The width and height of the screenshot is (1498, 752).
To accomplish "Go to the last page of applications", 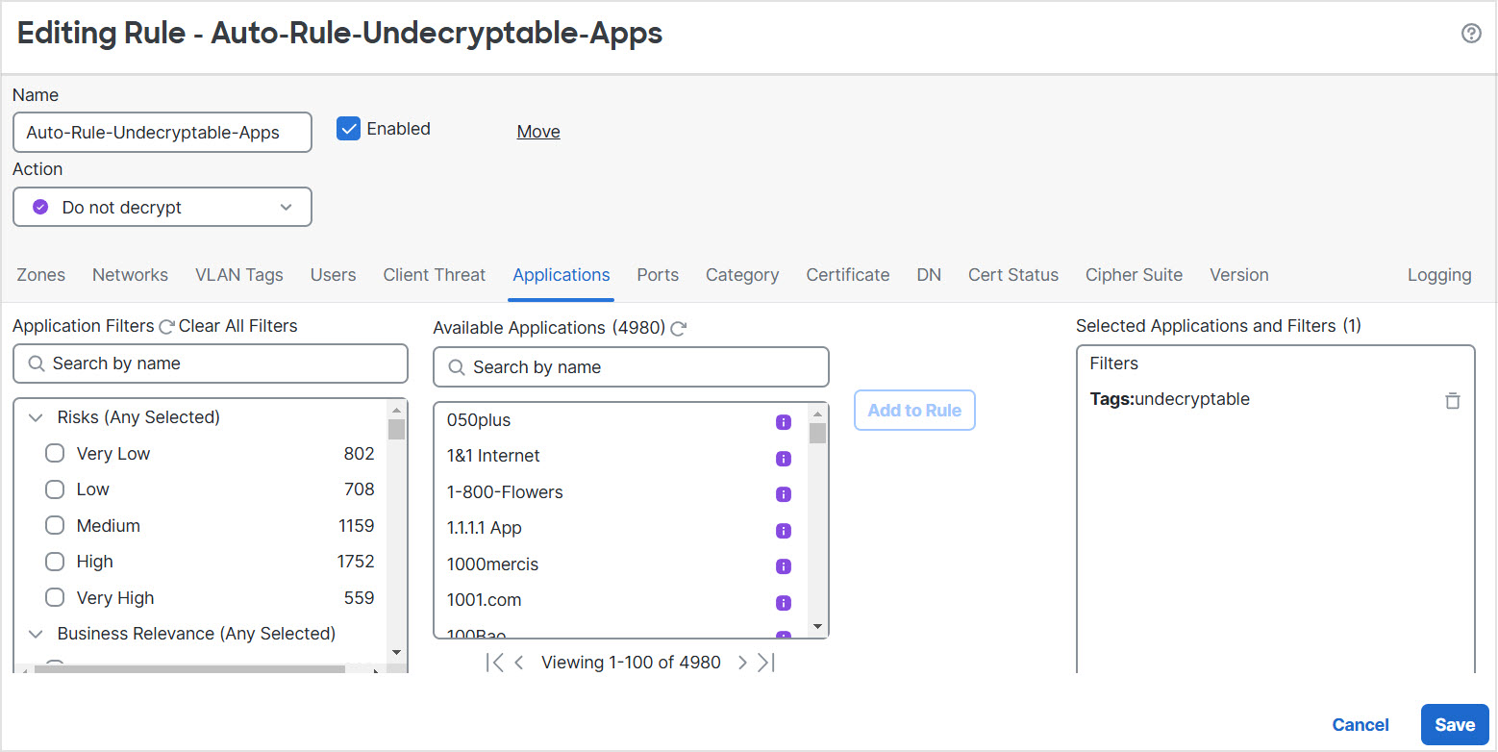I will [765, 662].
